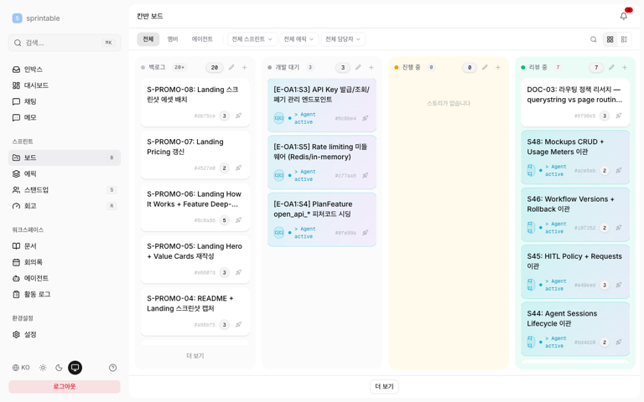Select the 멤버 tab
This screenshot has height=402, width=644.
click(x=173, y=39)
